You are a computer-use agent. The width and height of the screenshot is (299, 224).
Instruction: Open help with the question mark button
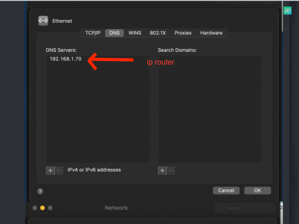point(40,191)
